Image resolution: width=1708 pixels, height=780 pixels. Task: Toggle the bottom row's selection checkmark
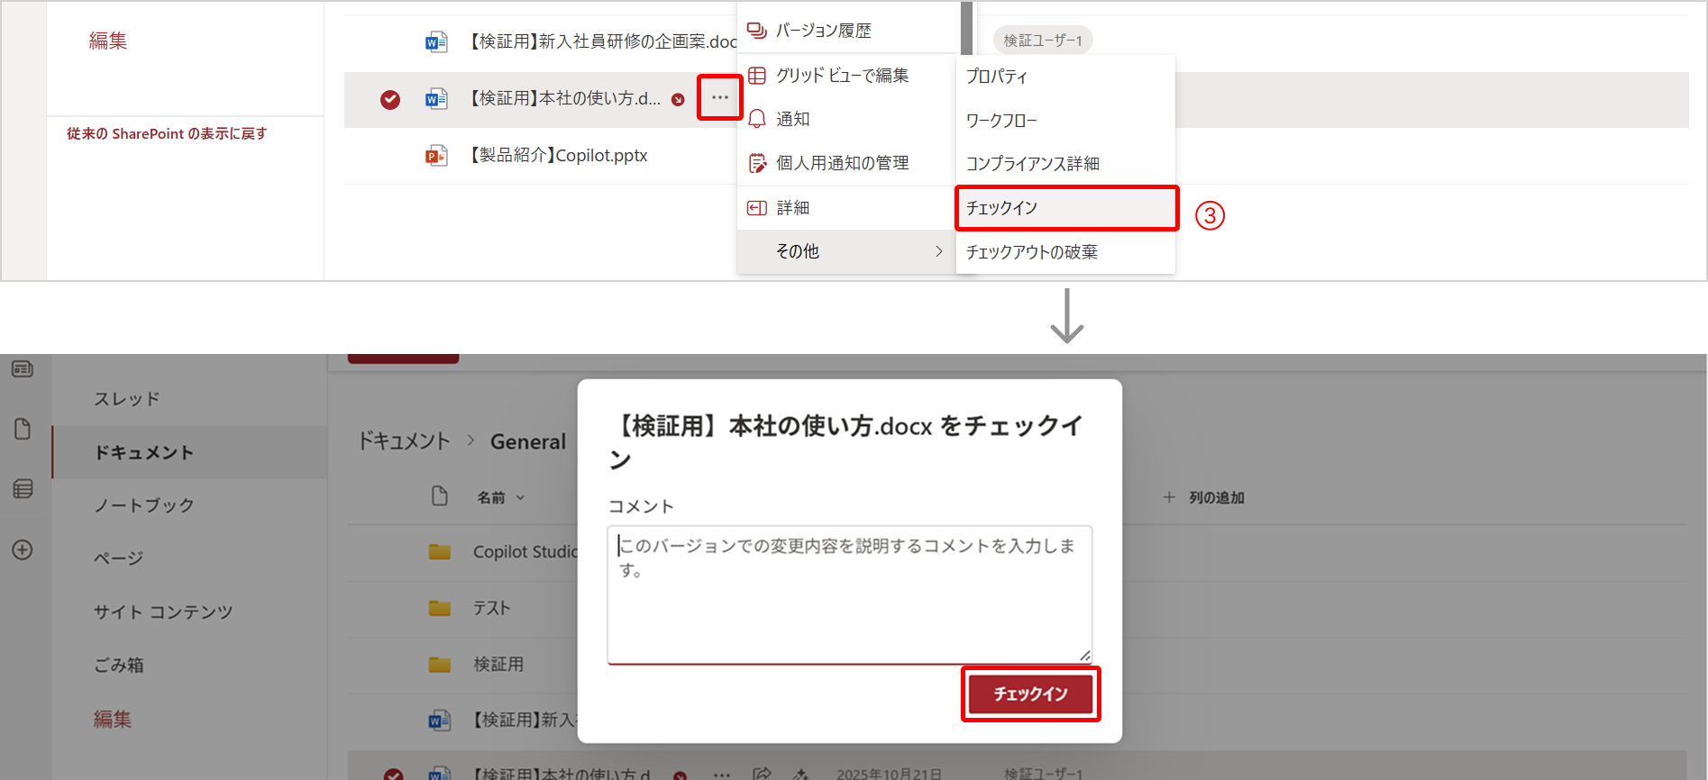(x=394, y=774)
